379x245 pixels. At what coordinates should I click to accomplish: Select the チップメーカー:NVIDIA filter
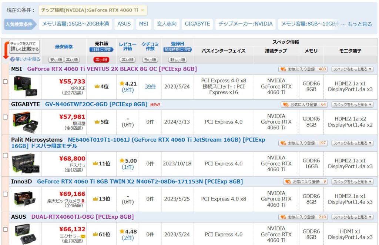point(245,24)
